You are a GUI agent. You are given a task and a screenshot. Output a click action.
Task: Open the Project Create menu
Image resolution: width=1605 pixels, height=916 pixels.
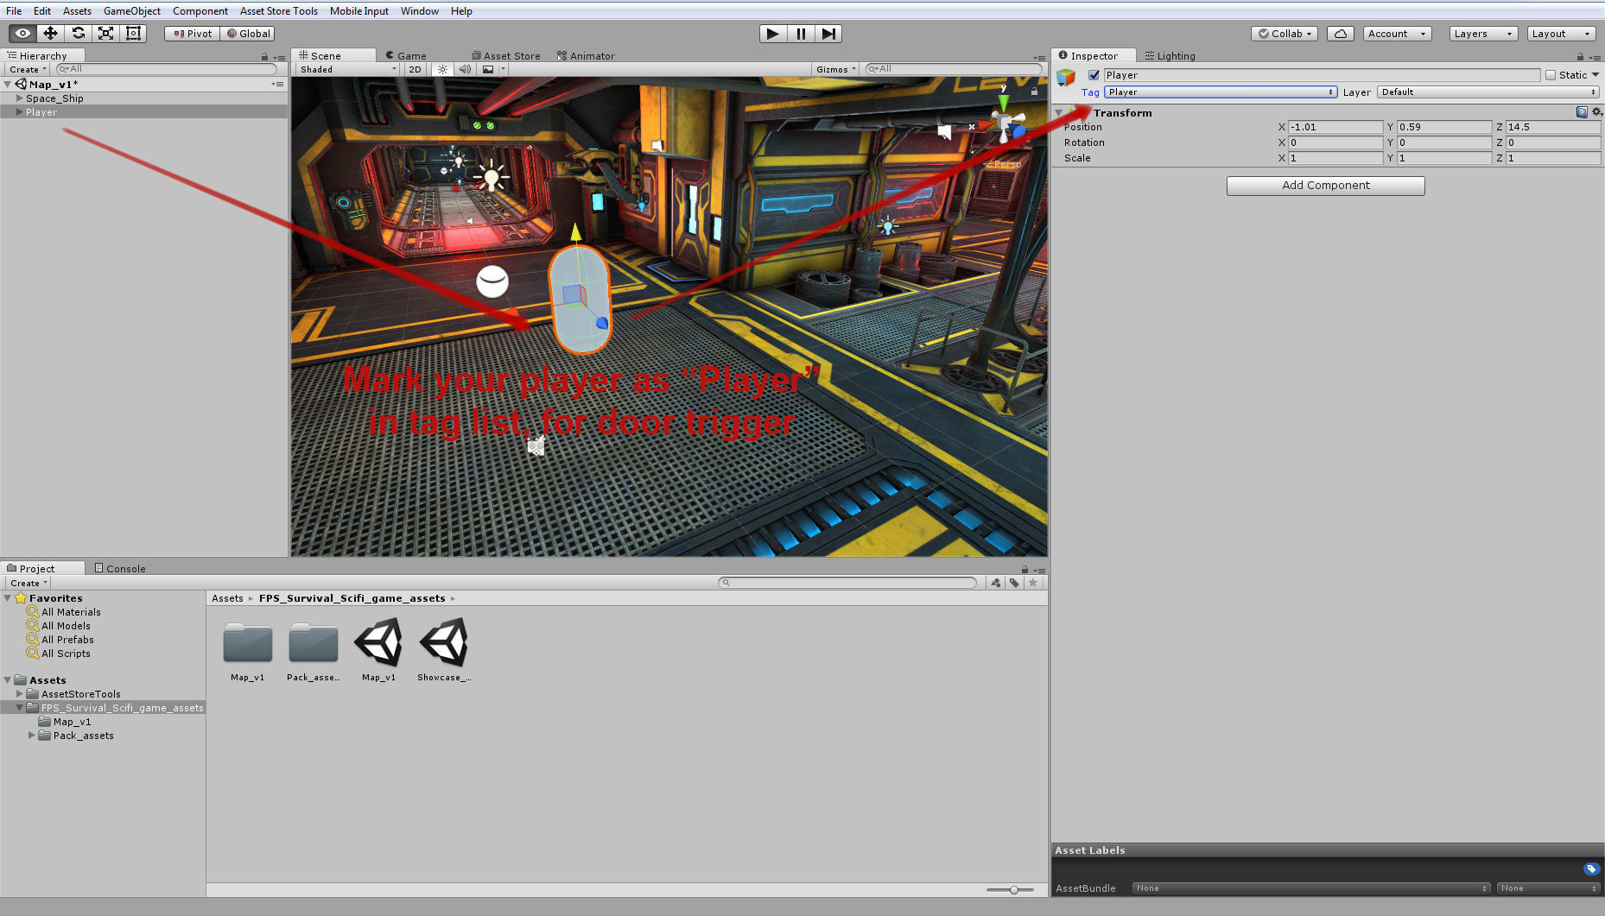pyautogui.click(x=29, y=583)
